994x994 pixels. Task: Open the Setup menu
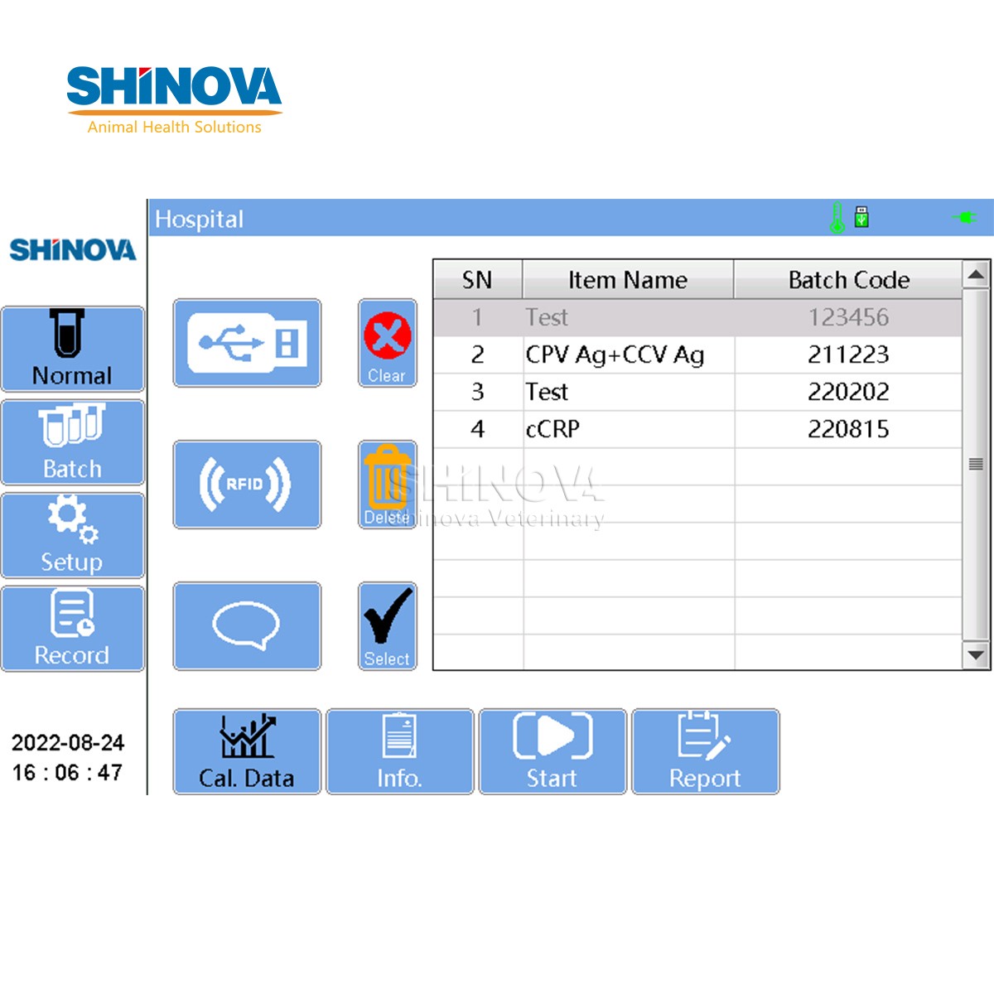coord(73,535)
